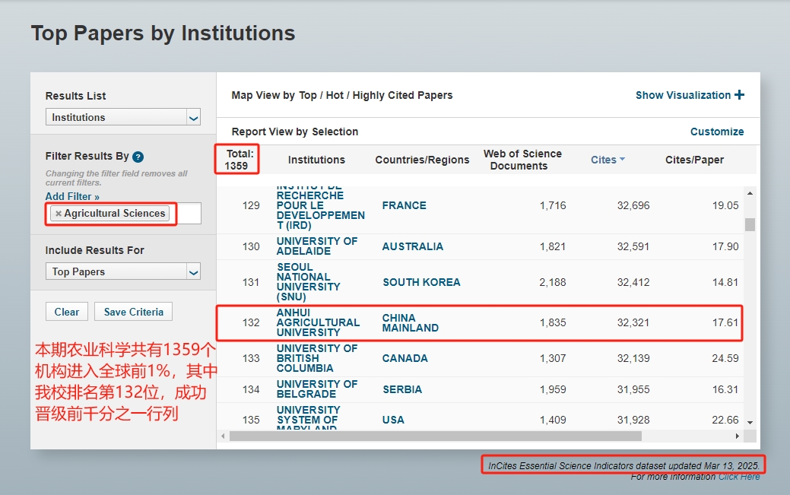Click the Save Criteria button
This screenshot has width=790, height=495.
tap(133, 312)
